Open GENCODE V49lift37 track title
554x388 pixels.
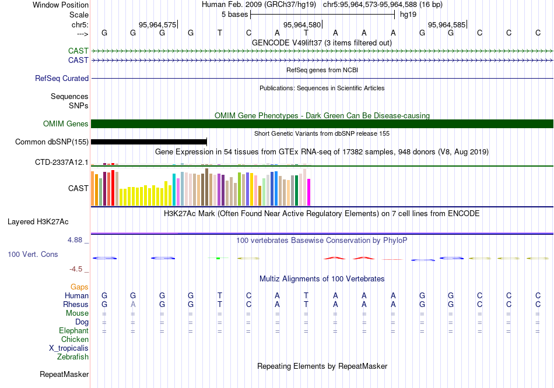pos(322,43)
